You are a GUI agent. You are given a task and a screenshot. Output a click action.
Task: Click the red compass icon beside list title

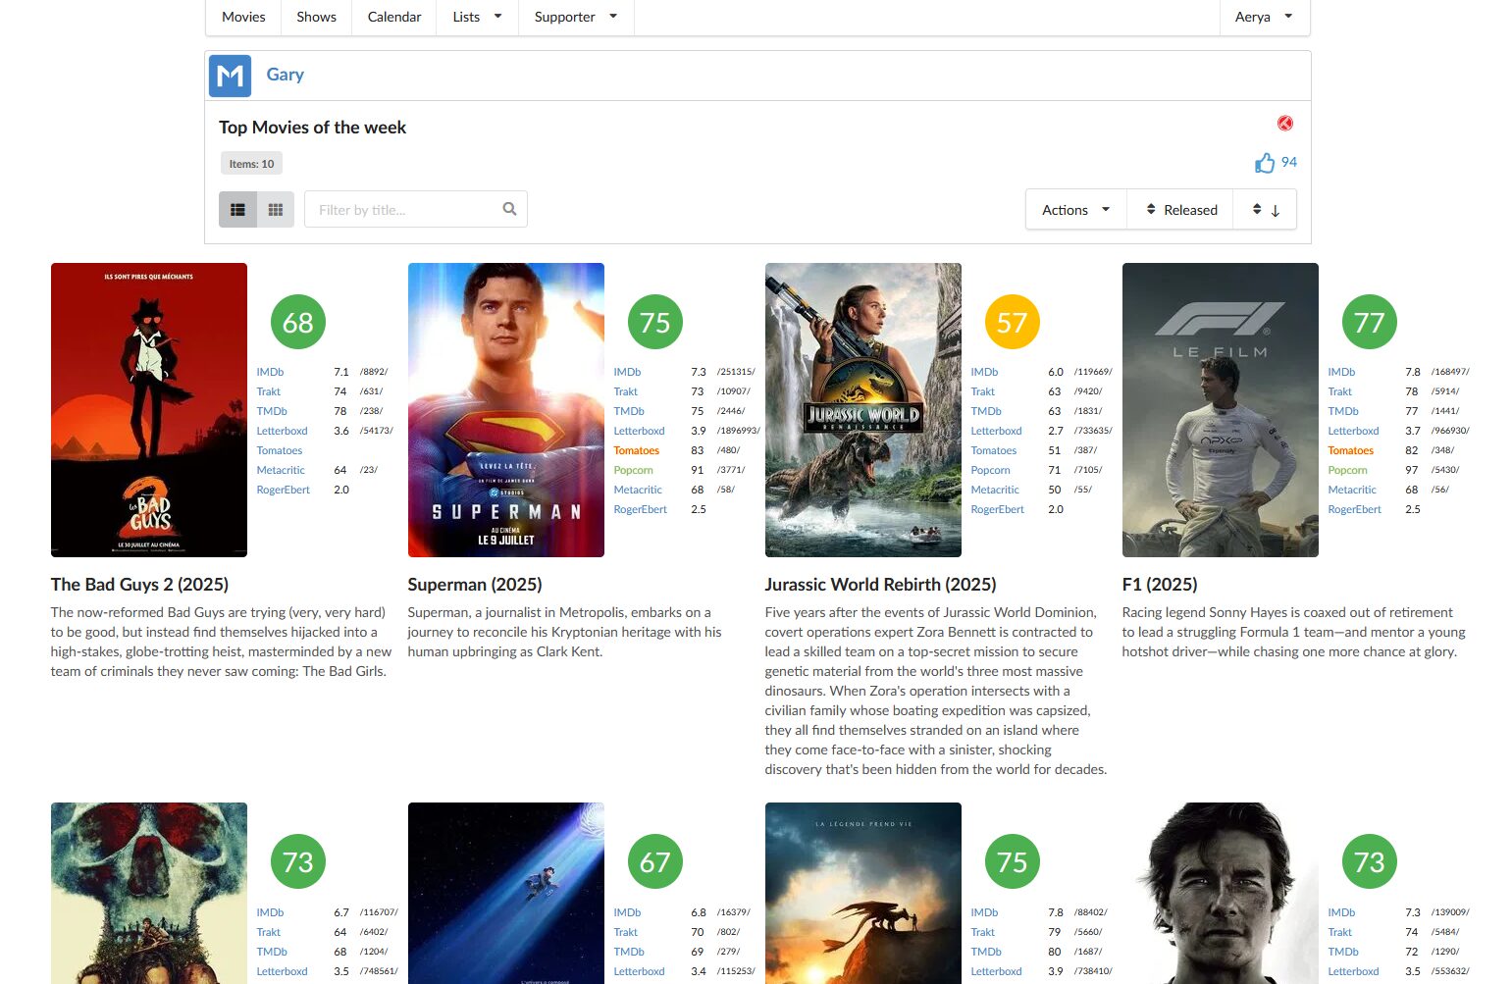click(x=1284, y=123)
